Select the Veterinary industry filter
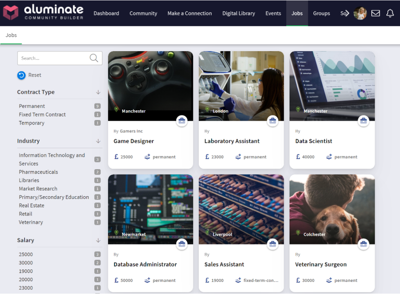The height and width of the screenshot is (294, 400). tap(31, 222)
